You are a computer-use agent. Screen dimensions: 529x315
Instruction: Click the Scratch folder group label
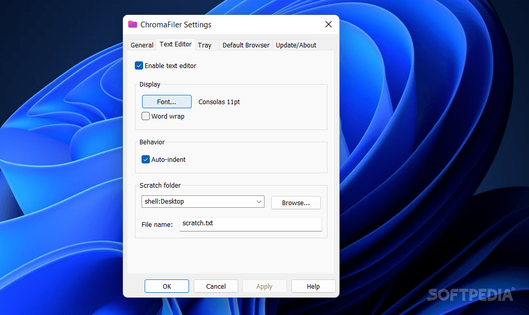click(x=160, y=186)
